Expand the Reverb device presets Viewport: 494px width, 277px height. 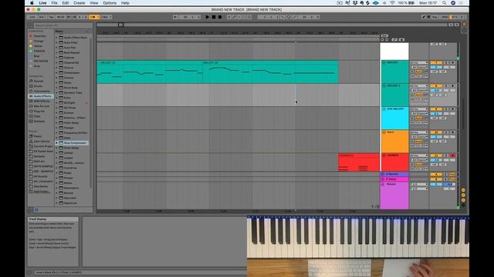(x=56, y=193)
